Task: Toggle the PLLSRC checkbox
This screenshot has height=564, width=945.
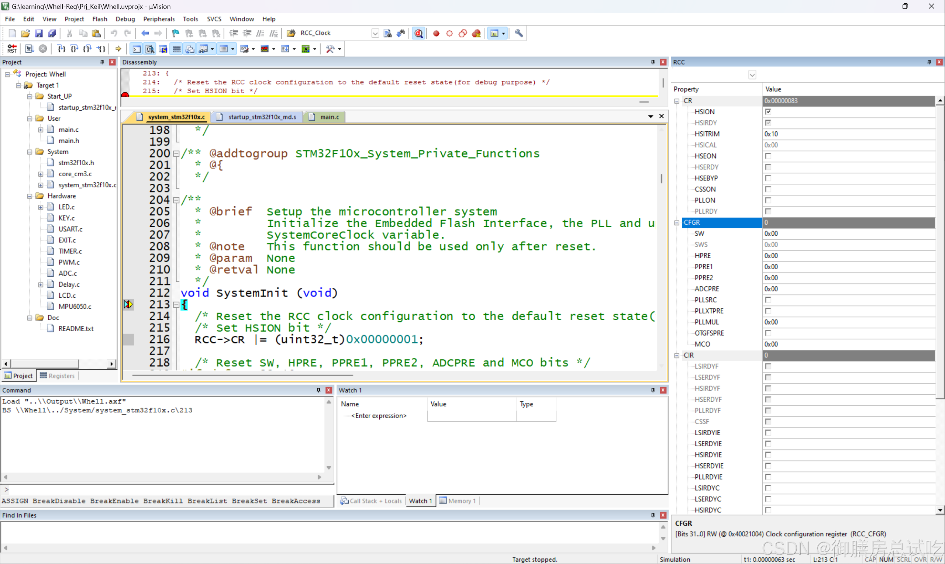Action: coord(768,300)
